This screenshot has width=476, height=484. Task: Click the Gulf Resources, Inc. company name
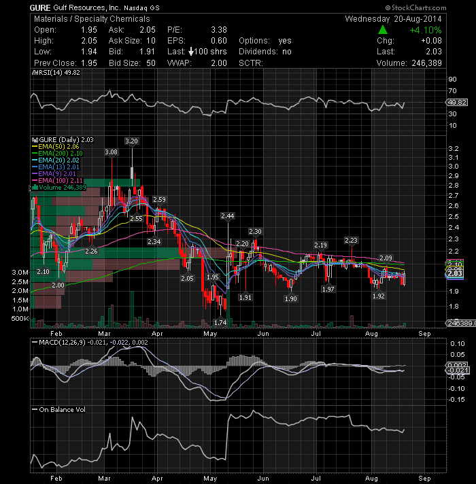[x=87, y=7]
